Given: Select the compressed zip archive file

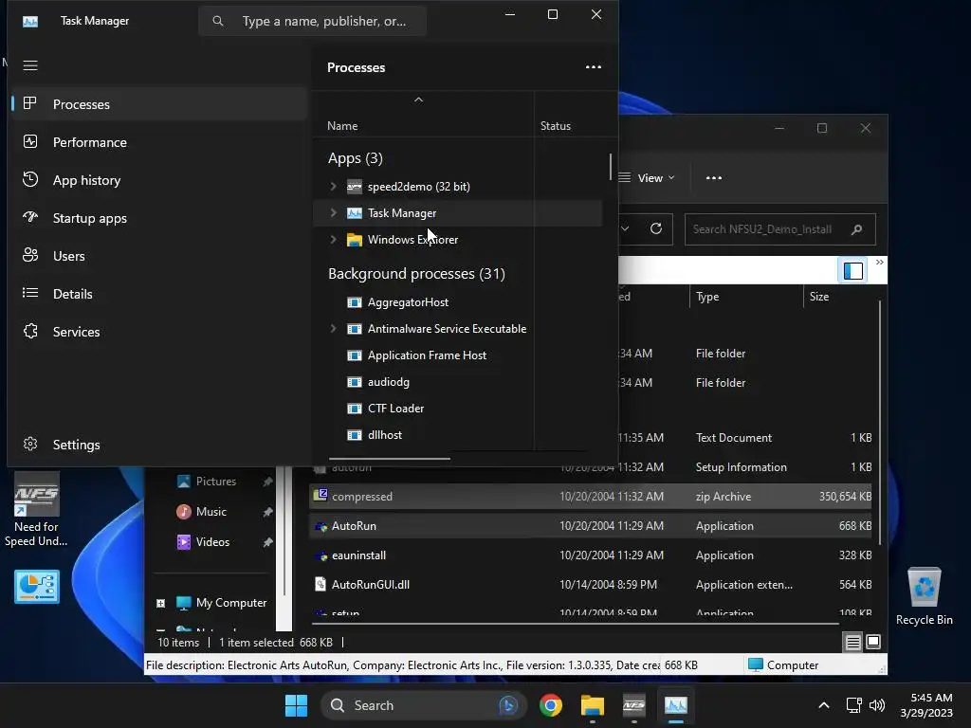Looking at the screenshot, I should point(590,497).
